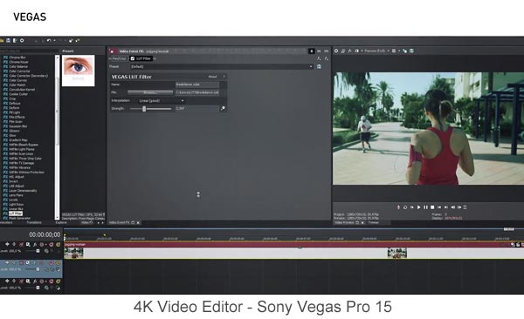The height and width of the screenshot is (319, 524).
Task: Toggle Loop Playback in preview transport
Action: [405, 207]
